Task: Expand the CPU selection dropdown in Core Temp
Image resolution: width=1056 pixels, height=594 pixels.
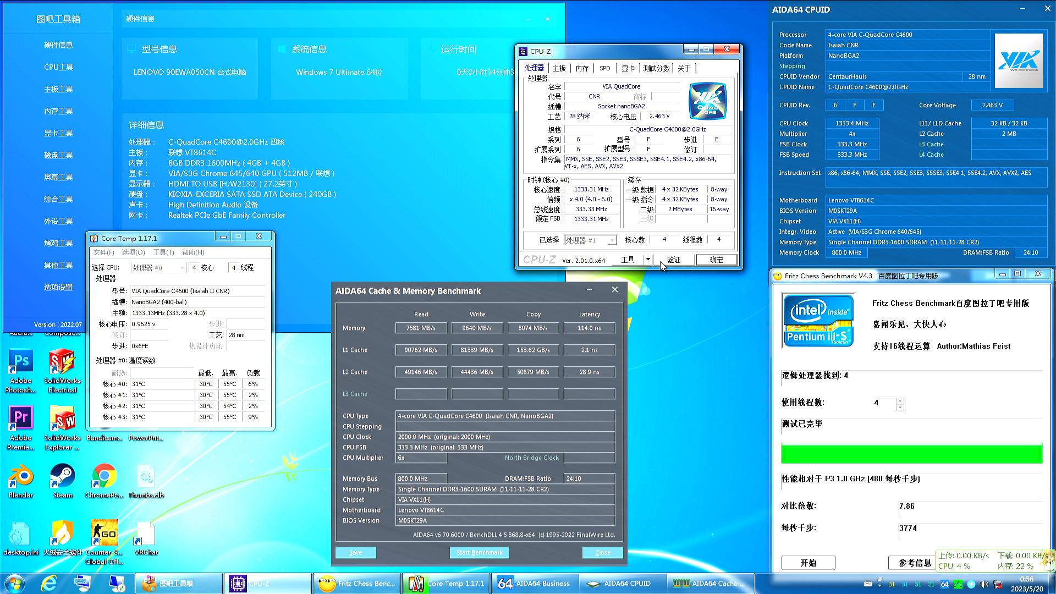Action: point(182,268)
